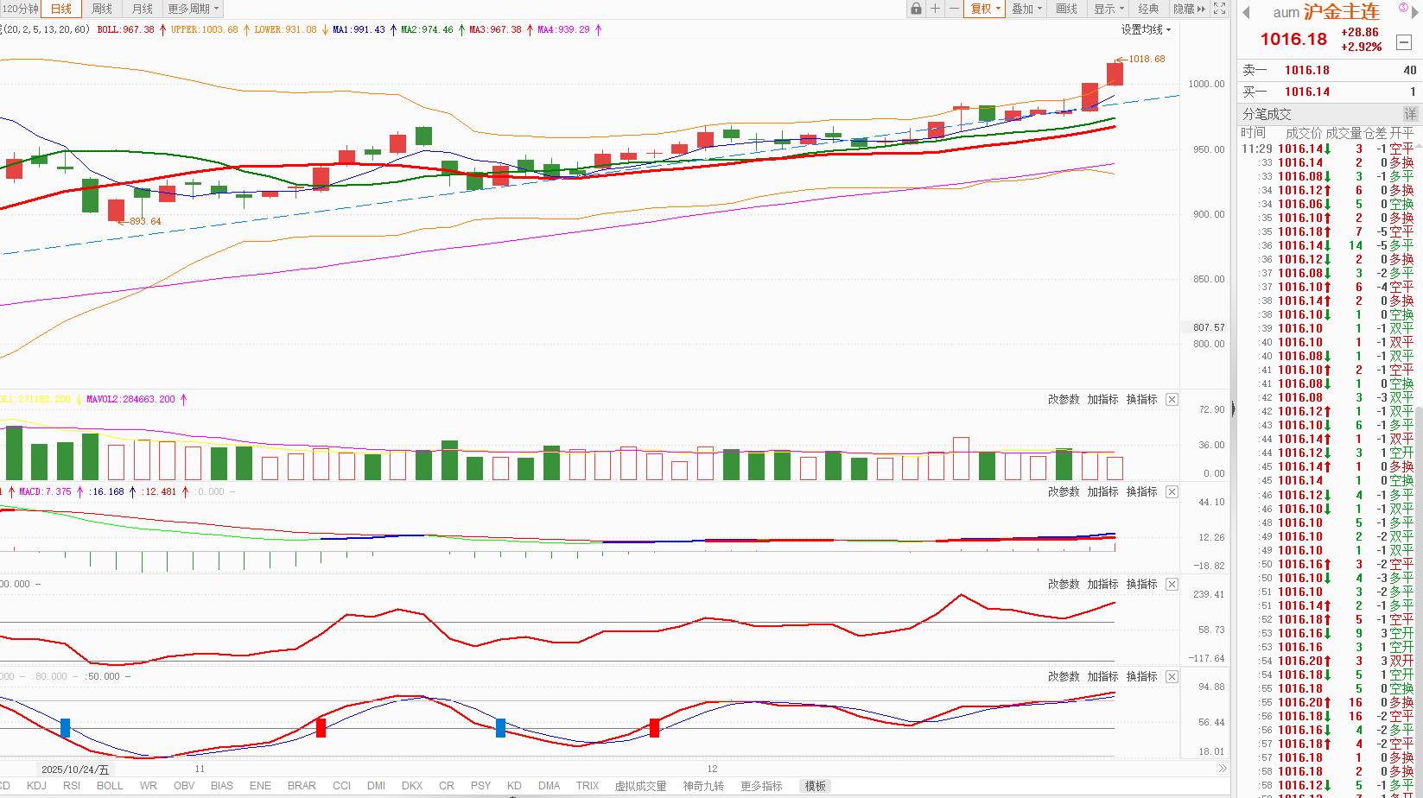Click 加指标 on the volume panel
The width and height of the screenshot is (1423, 798).
click(1102, 399)
